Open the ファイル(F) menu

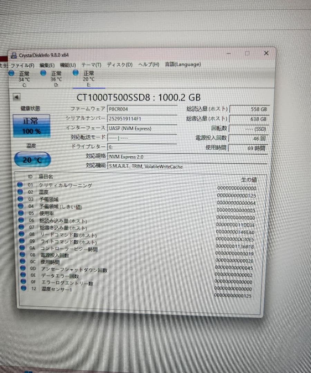pyautogui.click(x=22, y=65)
